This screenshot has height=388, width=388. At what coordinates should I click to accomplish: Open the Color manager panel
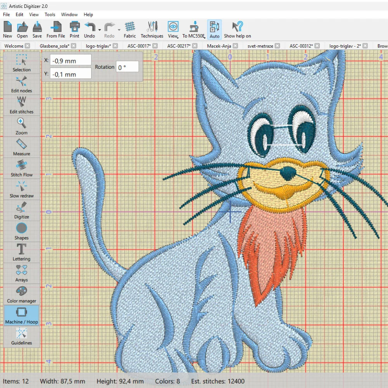[x=21, y=294]
